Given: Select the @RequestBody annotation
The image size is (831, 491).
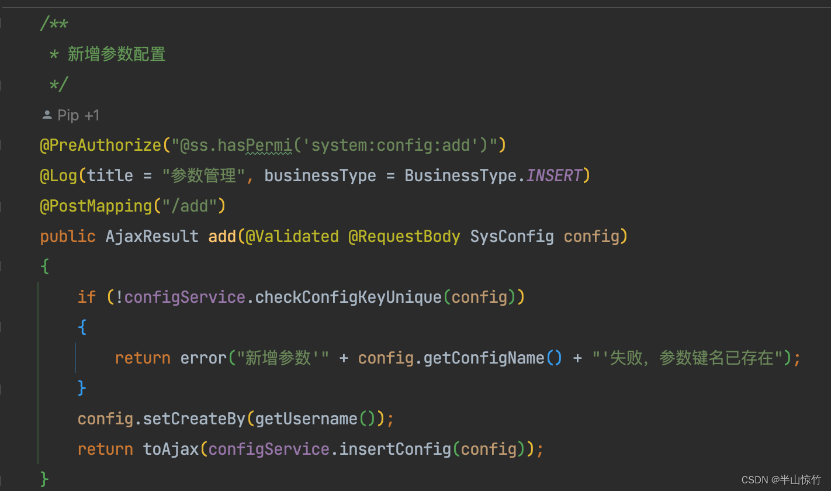Looking at the screenshot, I should point(404,236).
